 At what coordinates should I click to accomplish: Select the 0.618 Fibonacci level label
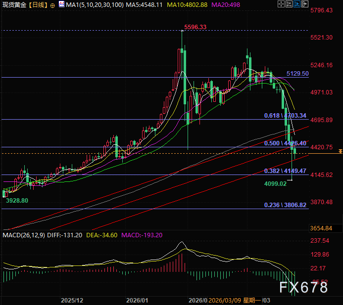[285, 116]
